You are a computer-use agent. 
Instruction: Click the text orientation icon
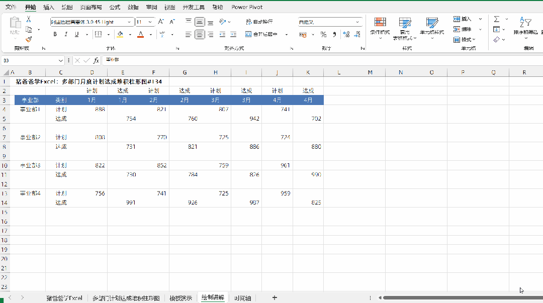coord(223,22)
